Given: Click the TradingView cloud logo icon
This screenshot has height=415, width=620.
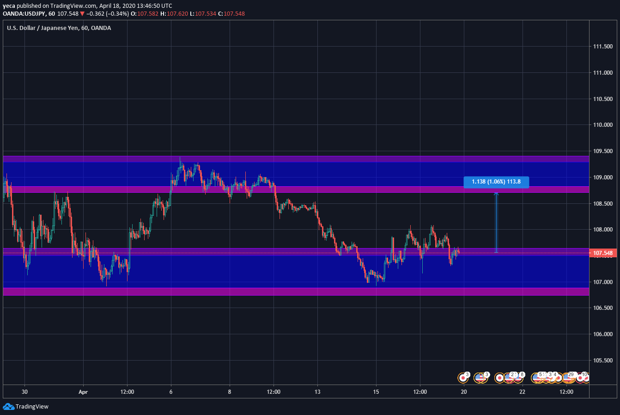Looking at the screenshot, I should point(8,407).
